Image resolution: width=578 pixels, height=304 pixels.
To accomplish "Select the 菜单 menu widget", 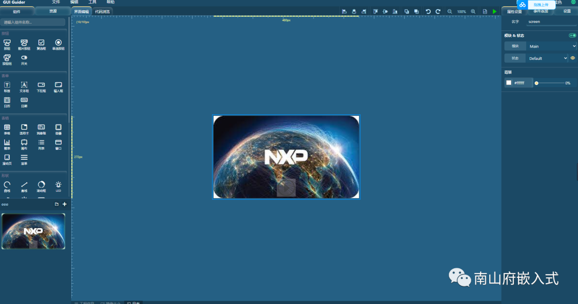I will [24, 159].
